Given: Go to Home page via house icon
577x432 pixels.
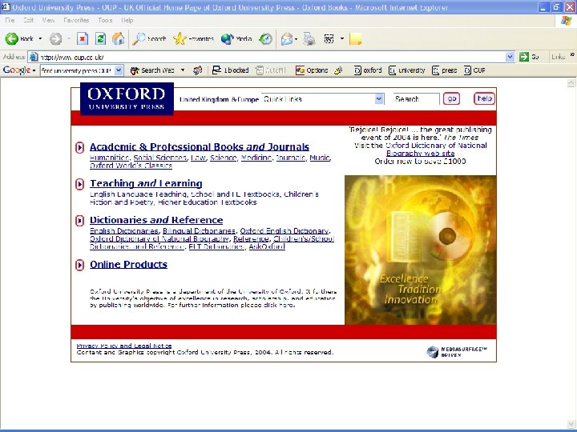Looking at the screenshot, I should (118, 38).
